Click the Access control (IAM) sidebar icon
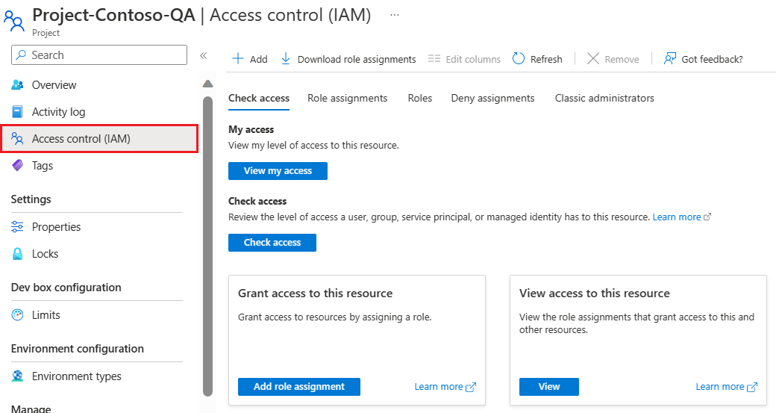This screenshot has height=413, width=776. pyautogui.click(x=17, y=139)
